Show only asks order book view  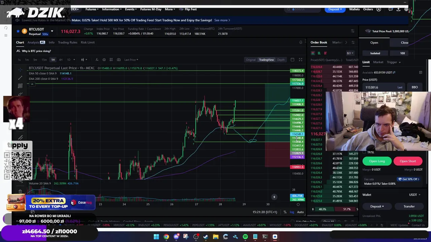click(325, 53)
